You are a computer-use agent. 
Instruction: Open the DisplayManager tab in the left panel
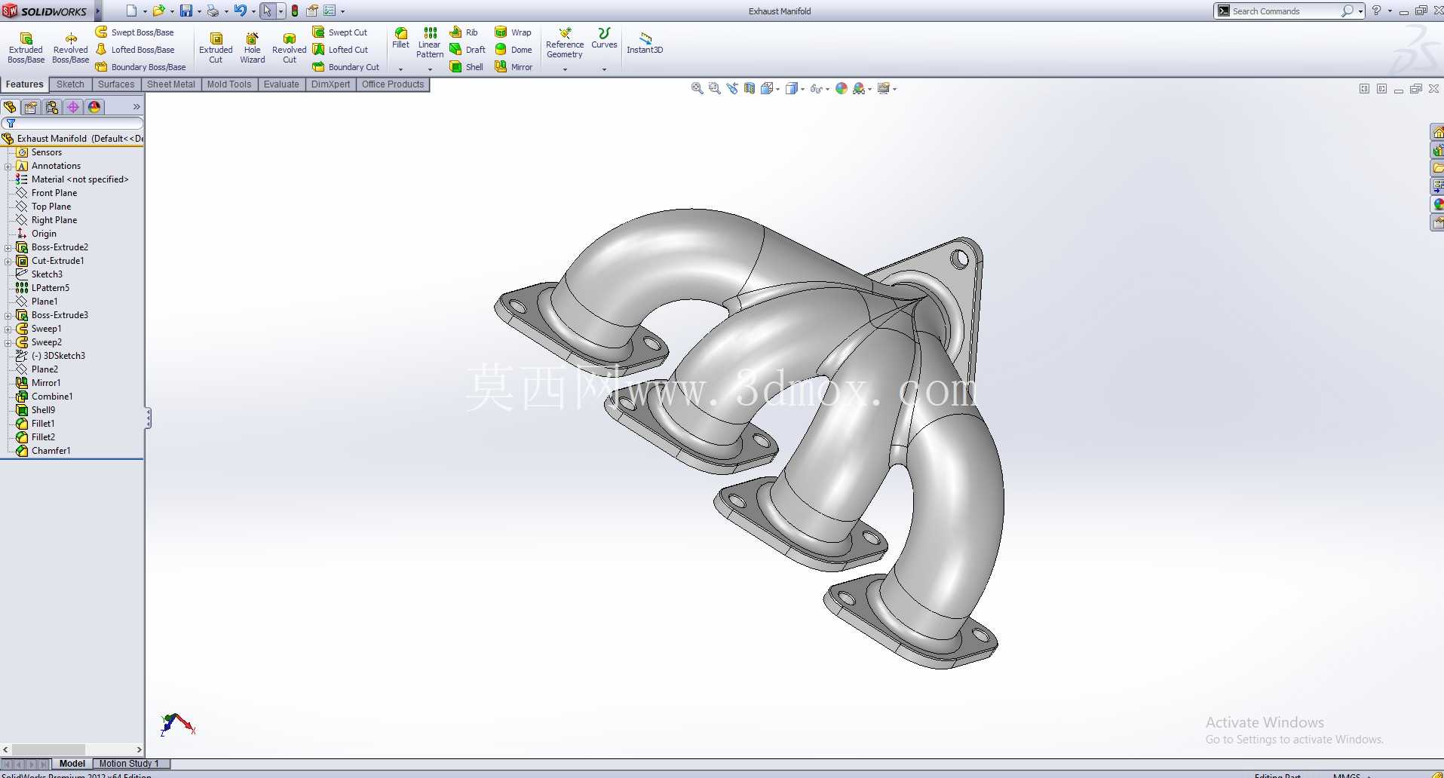click(94, 107)
